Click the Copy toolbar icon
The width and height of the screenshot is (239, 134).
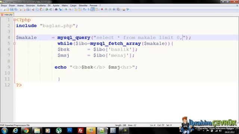click(x=37, y=9)
